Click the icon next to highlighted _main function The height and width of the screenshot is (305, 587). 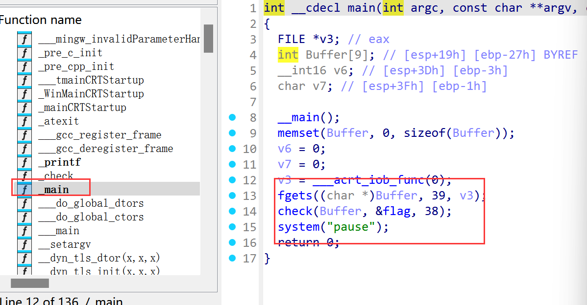[24, 190]
